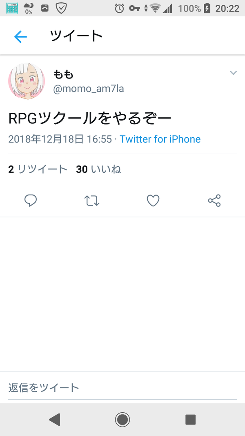The width and height of the screenshot is (245, 436).
Task: Tap the display name もも
Action: tap(63, 74)
